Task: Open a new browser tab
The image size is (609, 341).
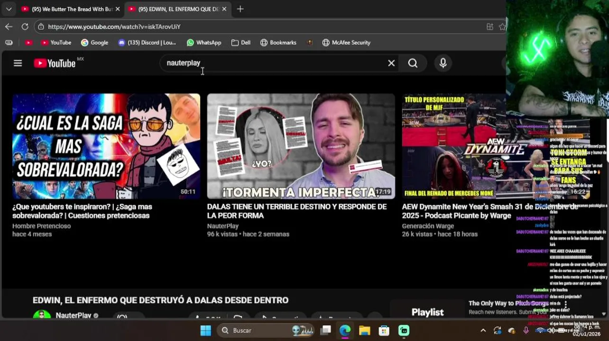Action: pyautogui.click(x=240, y=9)
